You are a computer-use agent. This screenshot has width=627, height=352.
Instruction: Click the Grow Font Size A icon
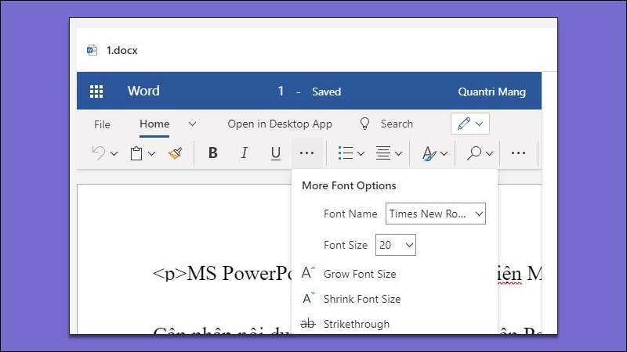click(x=308, y=273)
